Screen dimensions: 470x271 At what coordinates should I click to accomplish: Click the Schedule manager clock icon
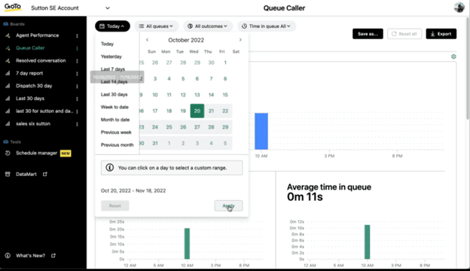pyautogui.click(x=8, y=153)
